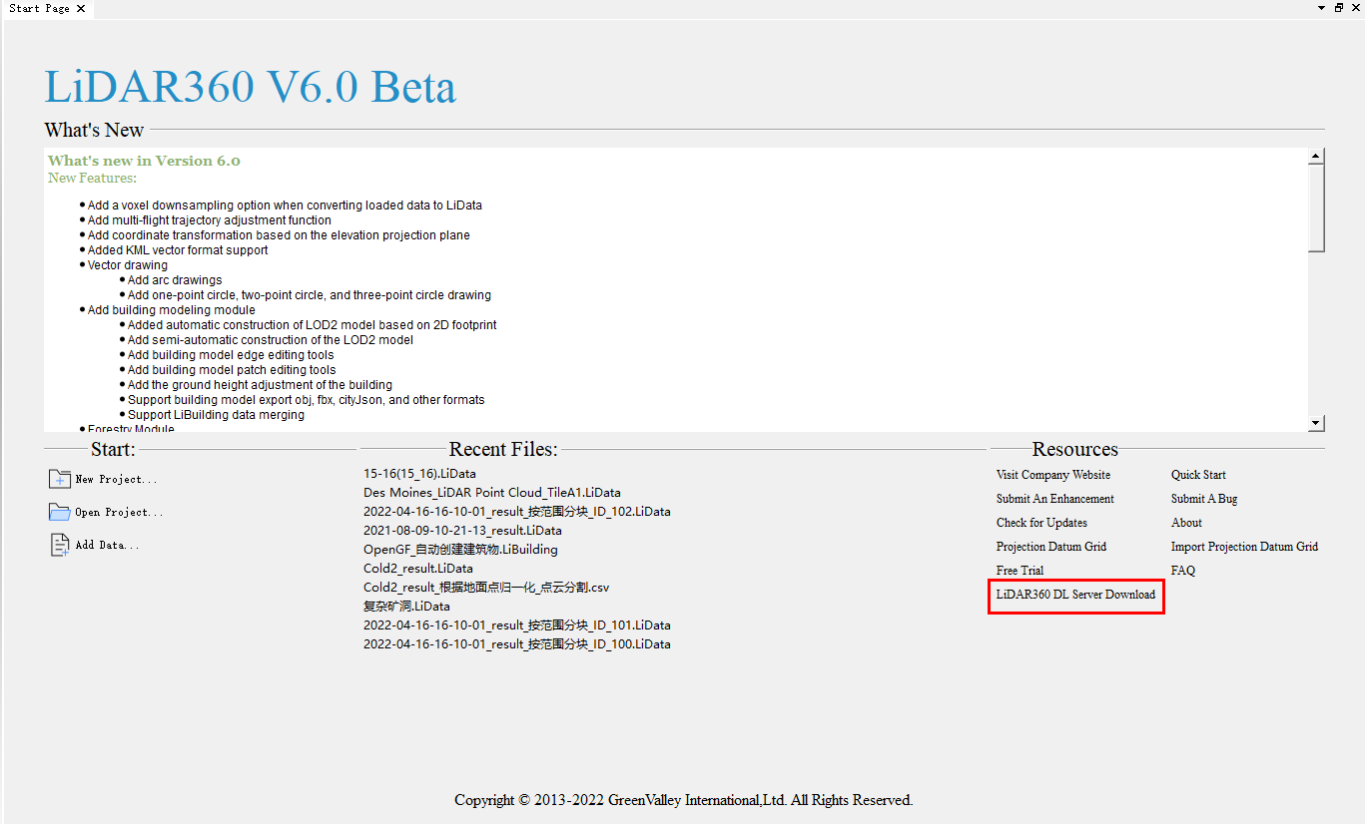This screenshot has height=824, width=1366.
Task: Open OpenGF LiBuilding recent file
Action: pos(460,550)
